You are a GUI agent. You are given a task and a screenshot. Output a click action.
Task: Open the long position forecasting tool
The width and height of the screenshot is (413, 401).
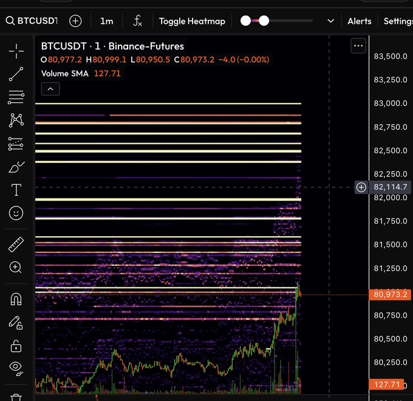[16, 144]
